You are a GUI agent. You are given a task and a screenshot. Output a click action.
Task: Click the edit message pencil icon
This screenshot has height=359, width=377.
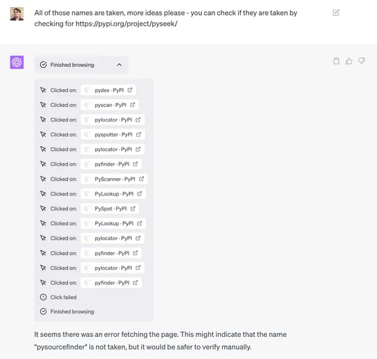pyautogui.click(x=336, y=12)
